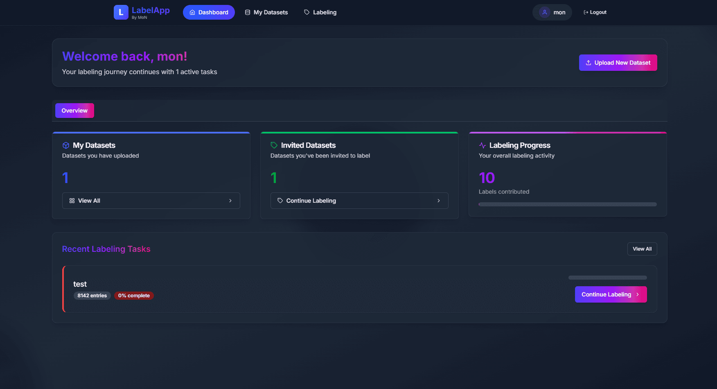Click the tag icon beside Invited Datasets

pos(274,145)
